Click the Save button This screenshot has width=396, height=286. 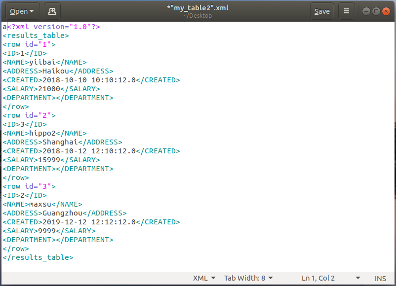point(322,11)
